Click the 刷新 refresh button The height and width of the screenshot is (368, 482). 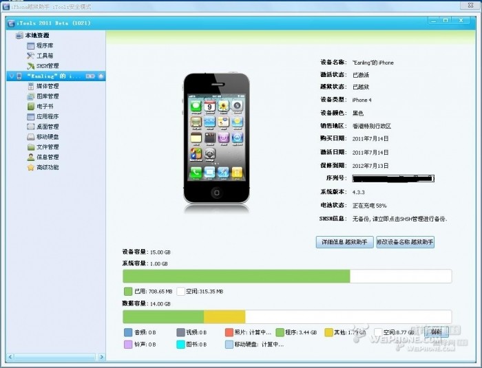coord(436,332)
